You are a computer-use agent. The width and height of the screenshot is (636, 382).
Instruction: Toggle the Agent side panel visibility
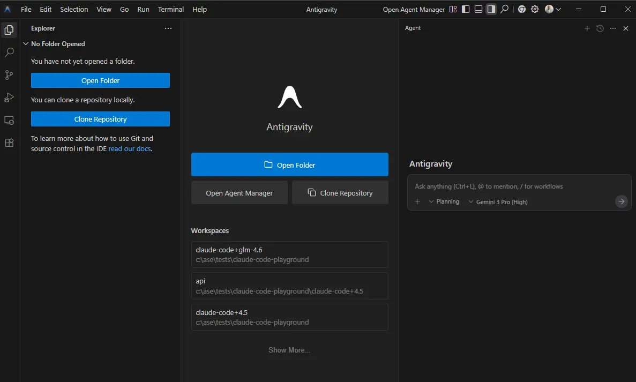[x=491, y=9]
